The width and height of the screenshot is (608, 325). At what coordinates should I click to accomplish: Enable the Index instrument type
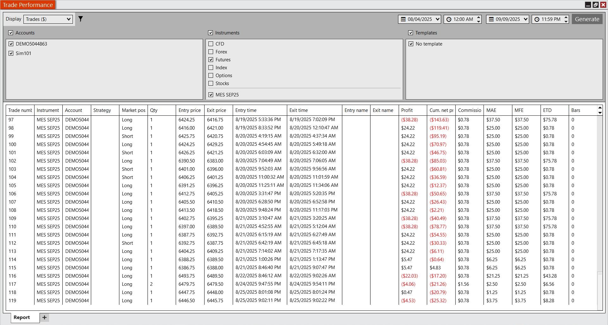211,68
